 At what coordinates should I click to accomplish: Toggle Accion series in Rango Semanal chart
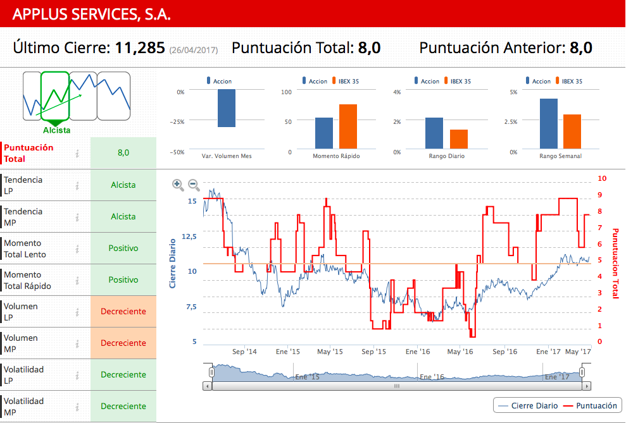(538, 81)
